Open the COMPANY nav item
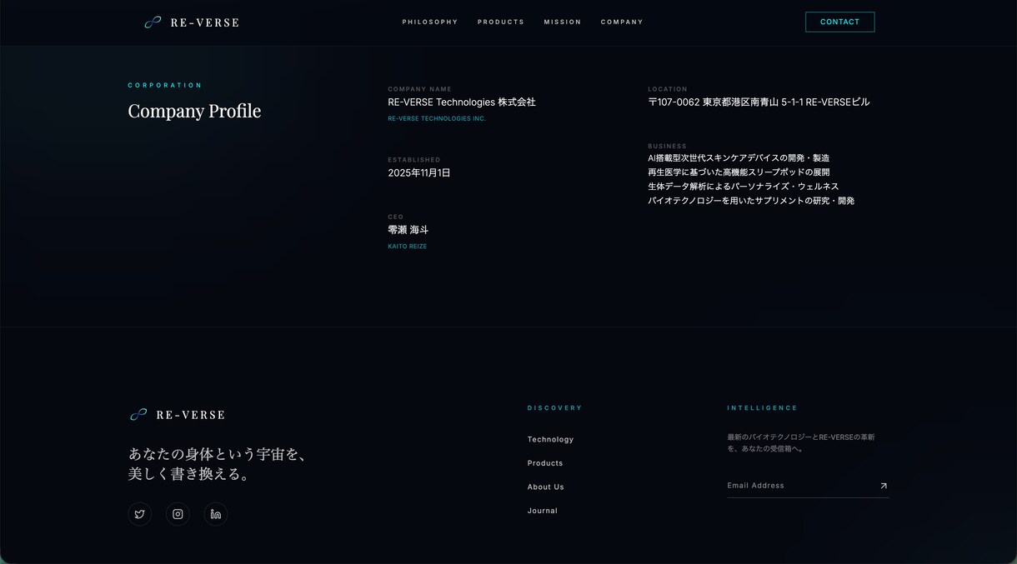Image resolution: width=1017 pixels, height=564 pixels. (x=622, y=22)
